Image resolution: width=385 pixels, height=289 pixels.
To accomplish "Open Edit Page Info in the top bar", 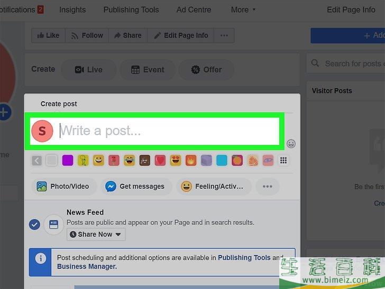I will point(351,10).
